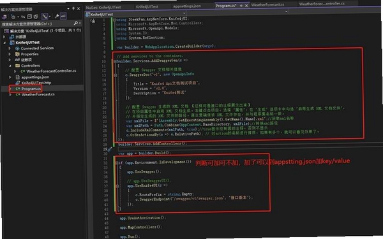The height and width of the screenshot is (239, 383).
Task: Toggle the auto-hide pin on Solution Explorer
Action: (73, 8)
